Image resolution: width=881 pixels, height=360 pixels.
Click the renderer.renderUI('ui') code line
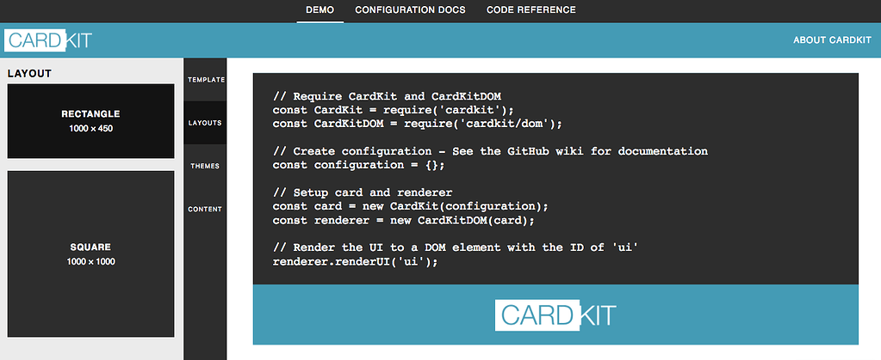pyautogui.click(x=355, y=261)
